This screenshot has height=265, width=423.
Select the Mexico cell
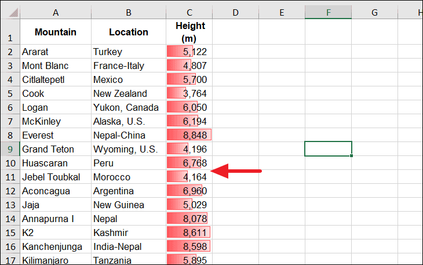(x=129, y=79)
